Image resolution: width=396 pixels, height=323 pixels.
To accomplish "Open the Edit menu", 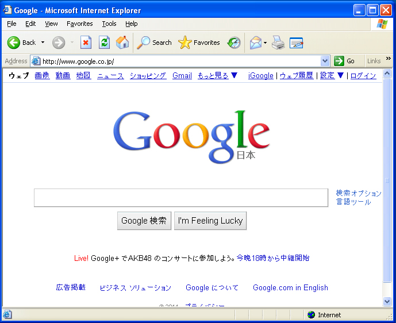I will (x=30, y=24).
